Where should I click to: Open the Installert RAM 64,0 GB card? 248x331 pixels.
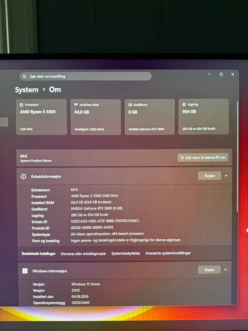pos(96,117)
